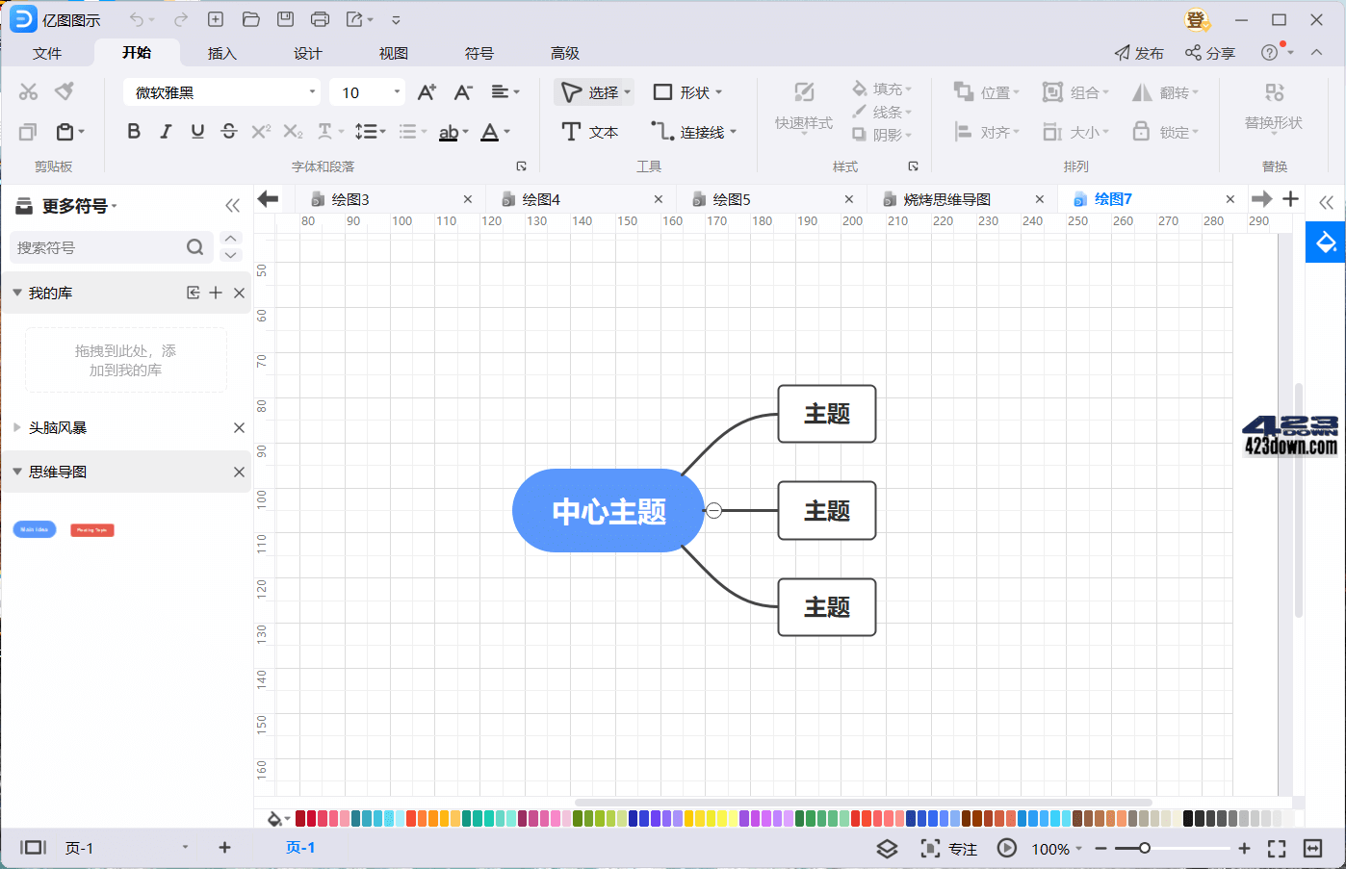This screenshot has height=869, width=1346.
Task: Pick the black swatch in the color bar
Action: [1188, 818]
